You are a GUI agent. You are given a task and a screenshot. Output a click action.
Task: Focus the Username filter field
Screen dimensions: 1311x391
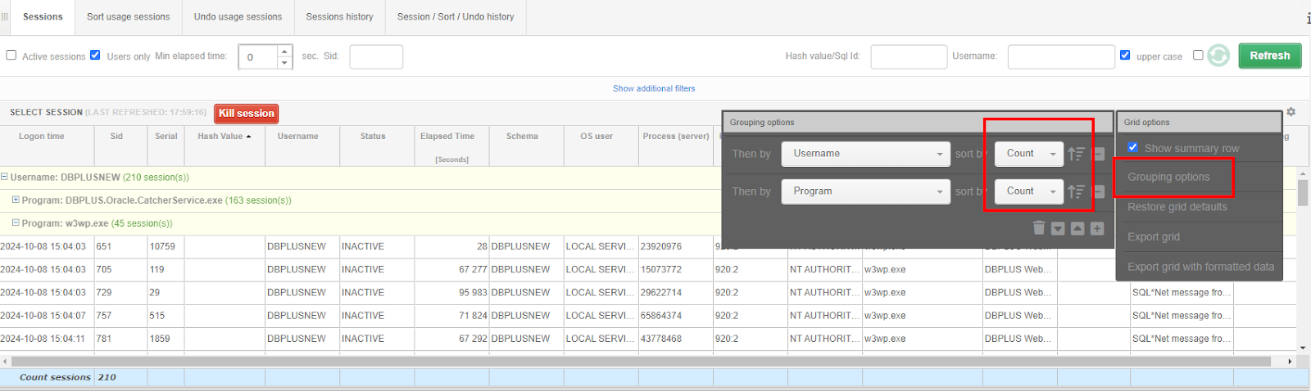pyautogui.click(x=1061, y=56)
